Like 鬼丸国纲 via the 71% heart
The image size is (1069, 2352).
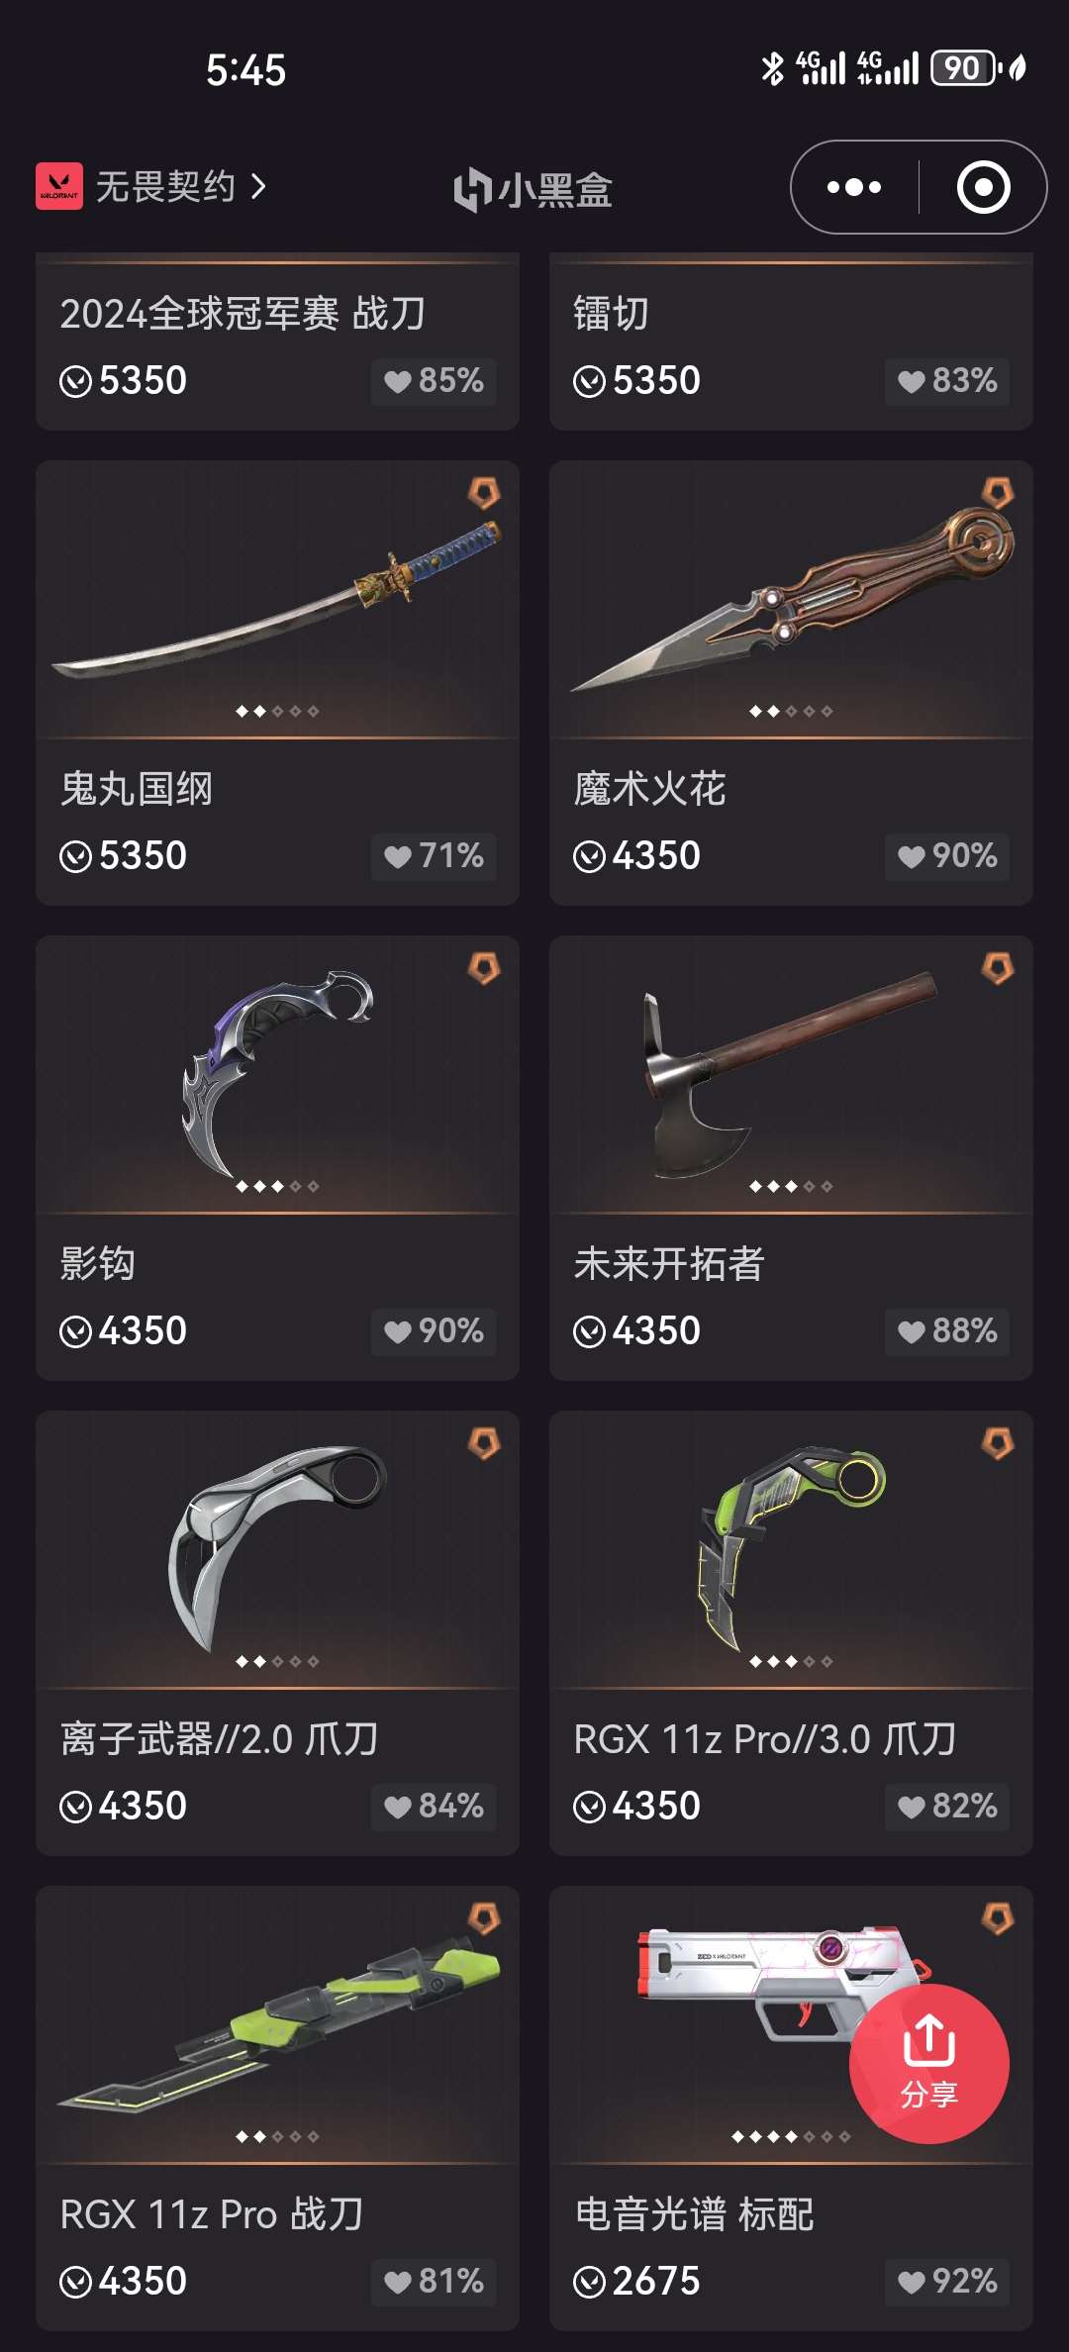[434, 856]
